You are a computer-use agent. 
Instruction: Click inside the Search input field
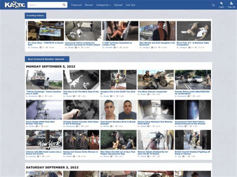point(44,5)
